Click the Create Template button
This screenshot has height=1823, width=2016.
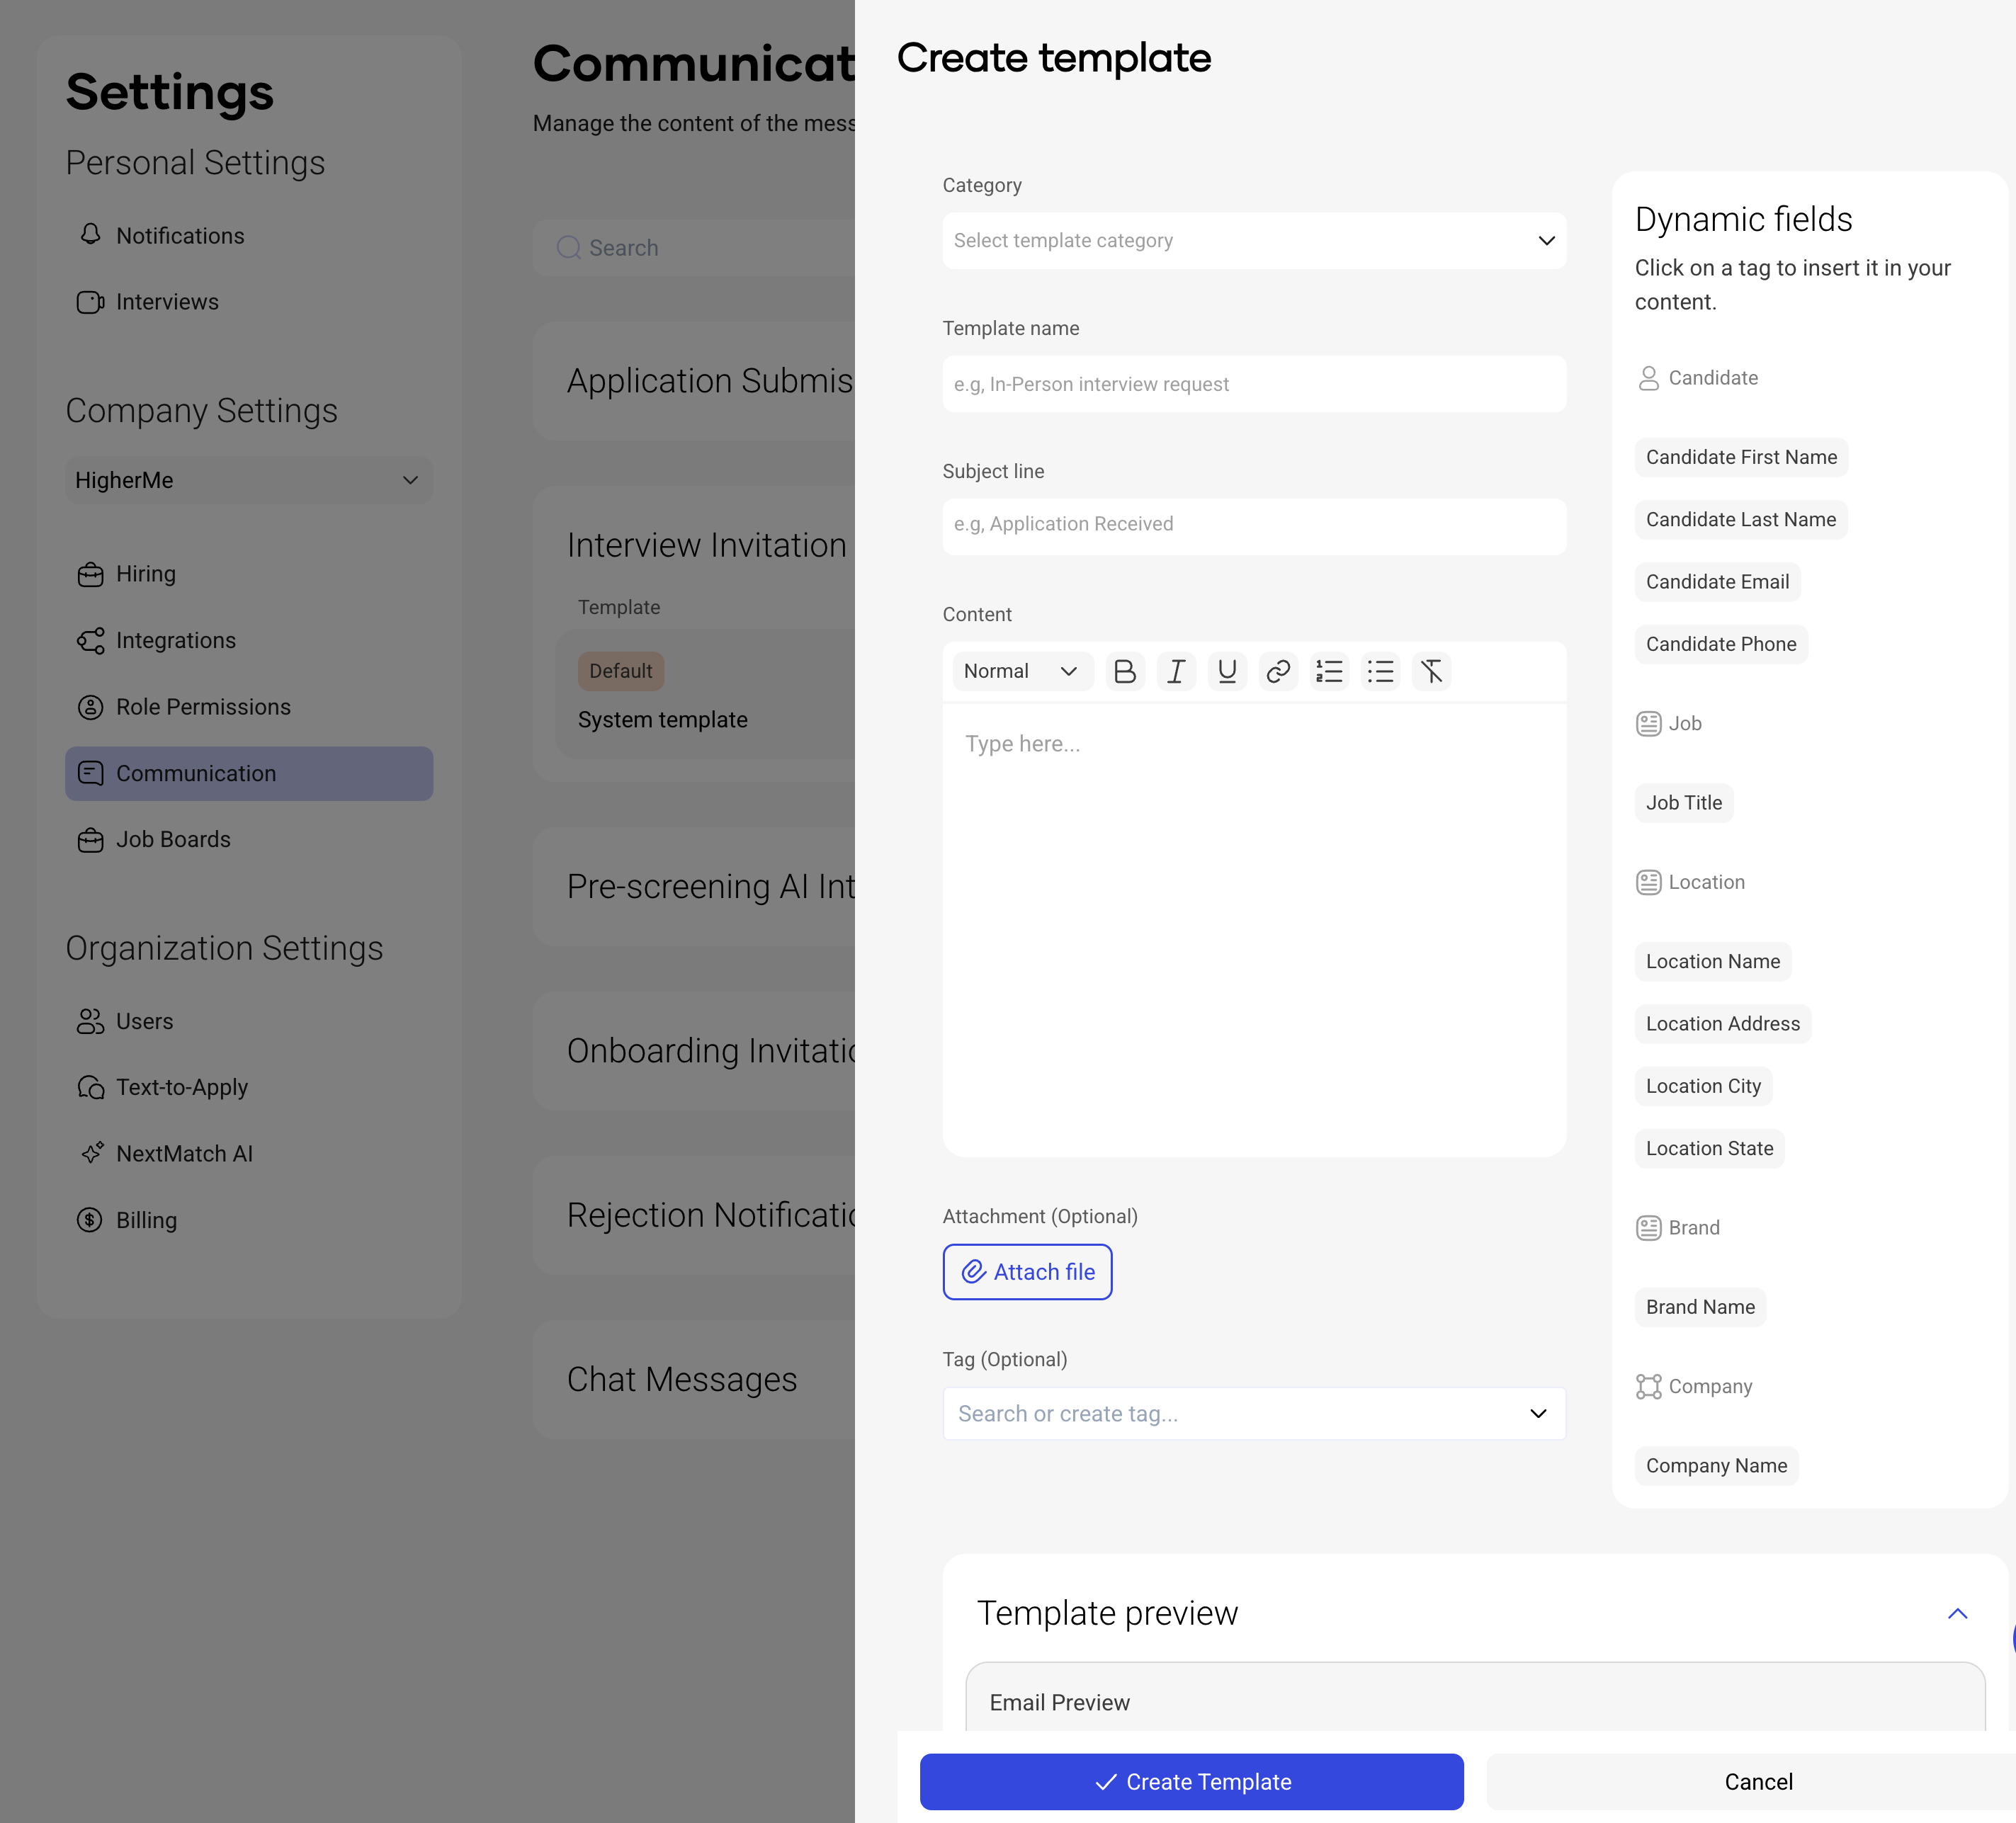(1191, 1781)
